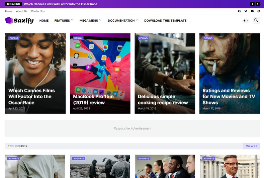
Task: Open the YouTube social icon
Action: point(252,11)
